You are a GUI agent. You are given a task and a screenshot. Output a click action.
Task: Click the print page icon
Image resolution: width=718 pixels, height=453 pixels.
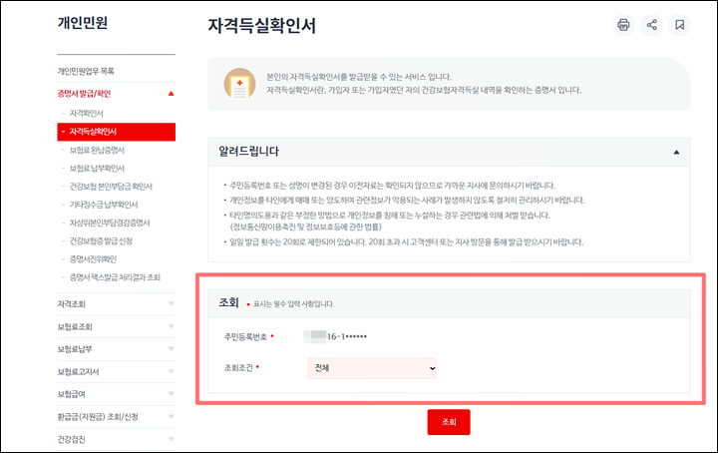(623, 25)
